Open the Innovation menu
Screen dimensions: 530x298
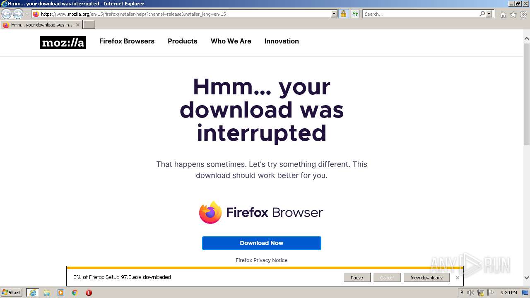[x=282, y=41]
